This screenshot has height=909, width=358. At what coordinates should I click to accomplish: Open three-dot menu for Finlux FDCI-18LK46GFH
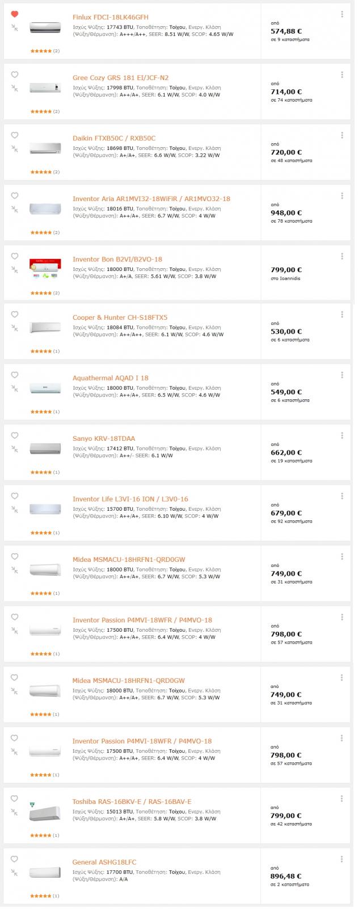point(342,14)
